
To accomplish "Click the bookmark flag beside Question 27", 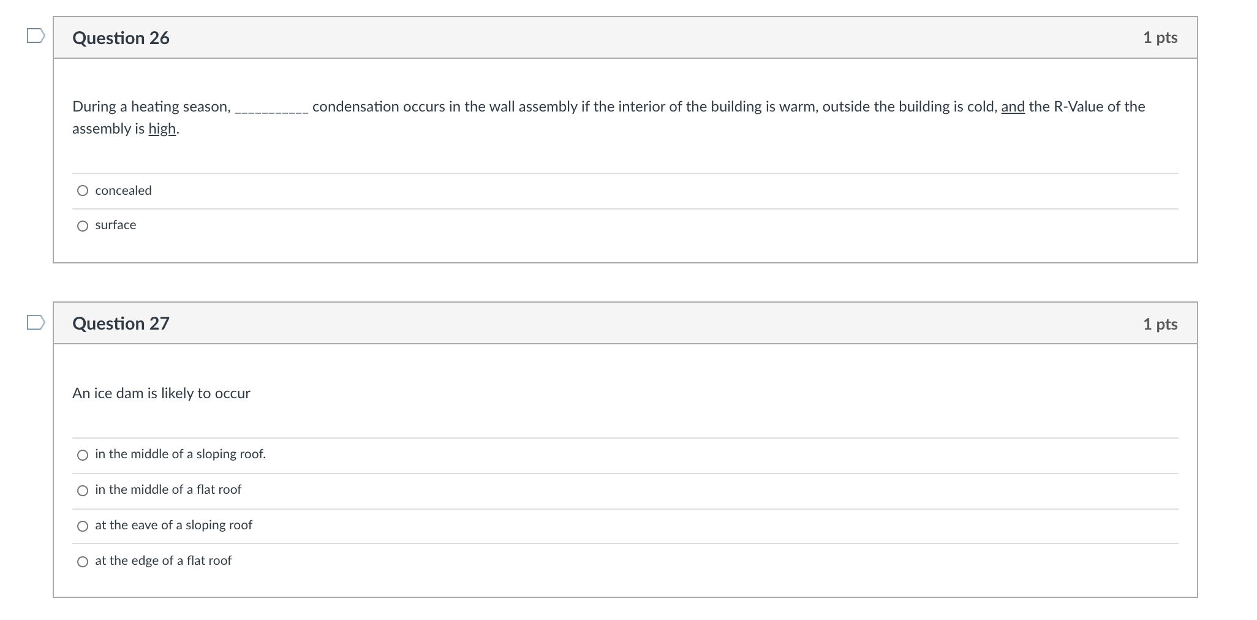I will 35,323.
